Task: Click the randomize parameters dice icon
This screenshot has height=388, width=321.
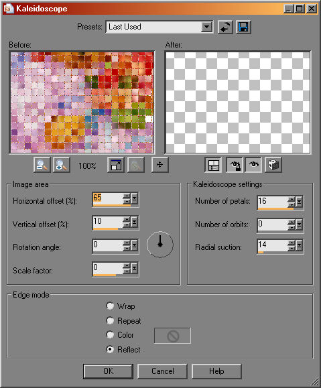Action: tap(273, 165)
